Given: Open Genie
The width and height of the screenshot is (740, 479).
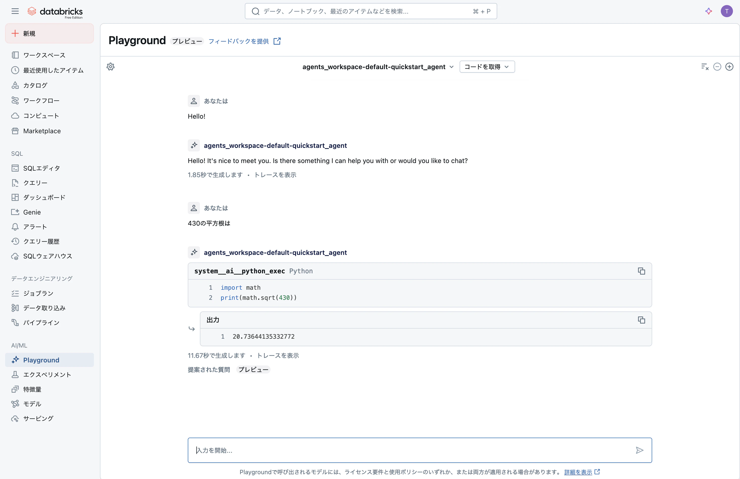Looking at the screenshot, I should [x=49, y=212].
